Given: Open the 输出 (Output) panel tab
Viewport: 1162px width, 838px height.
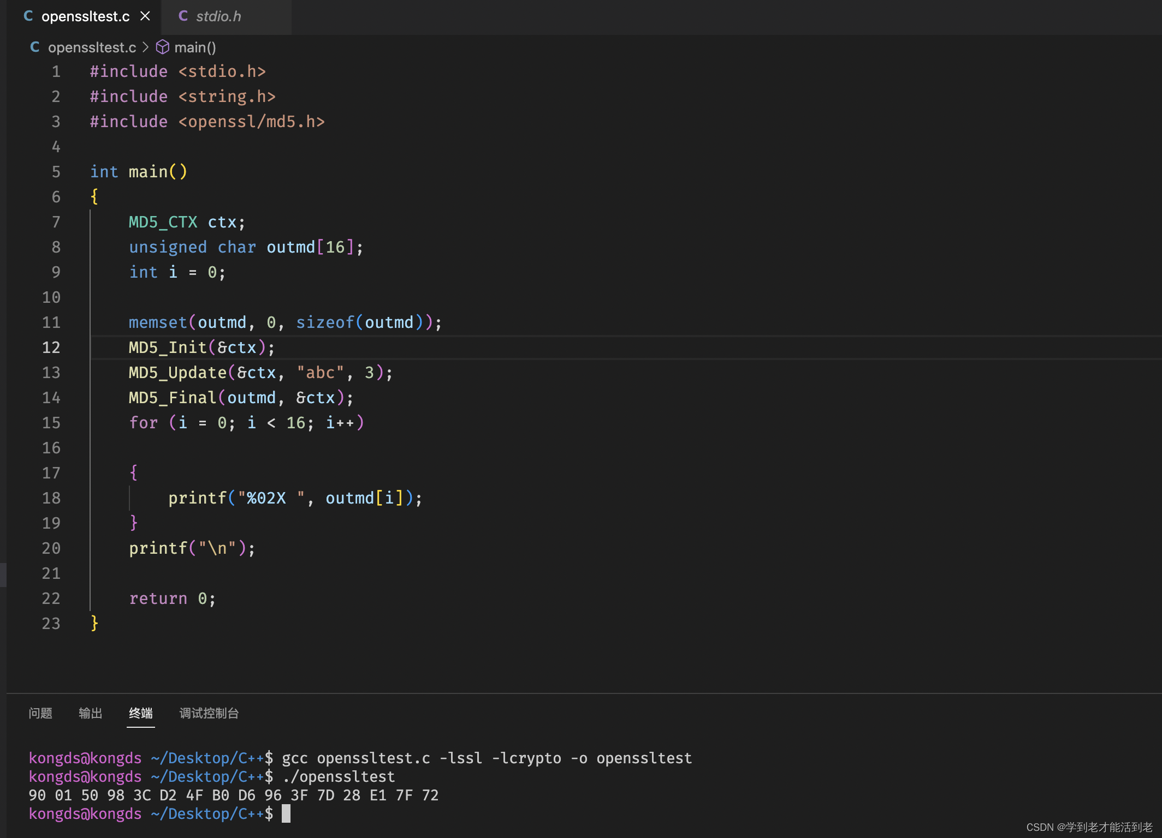Looking at the screenshot, I should tap(91, 713).
